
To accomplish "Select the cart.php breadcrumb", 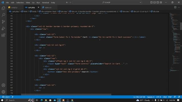I will click(14, 11).
